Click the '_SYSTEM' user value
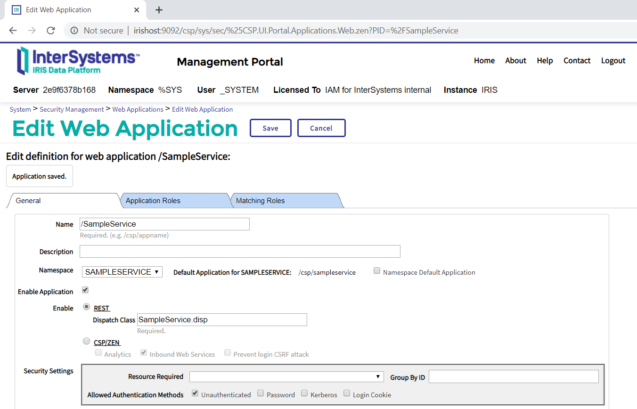The width and height of the screenshot is (637, 409). click(239, 90)
